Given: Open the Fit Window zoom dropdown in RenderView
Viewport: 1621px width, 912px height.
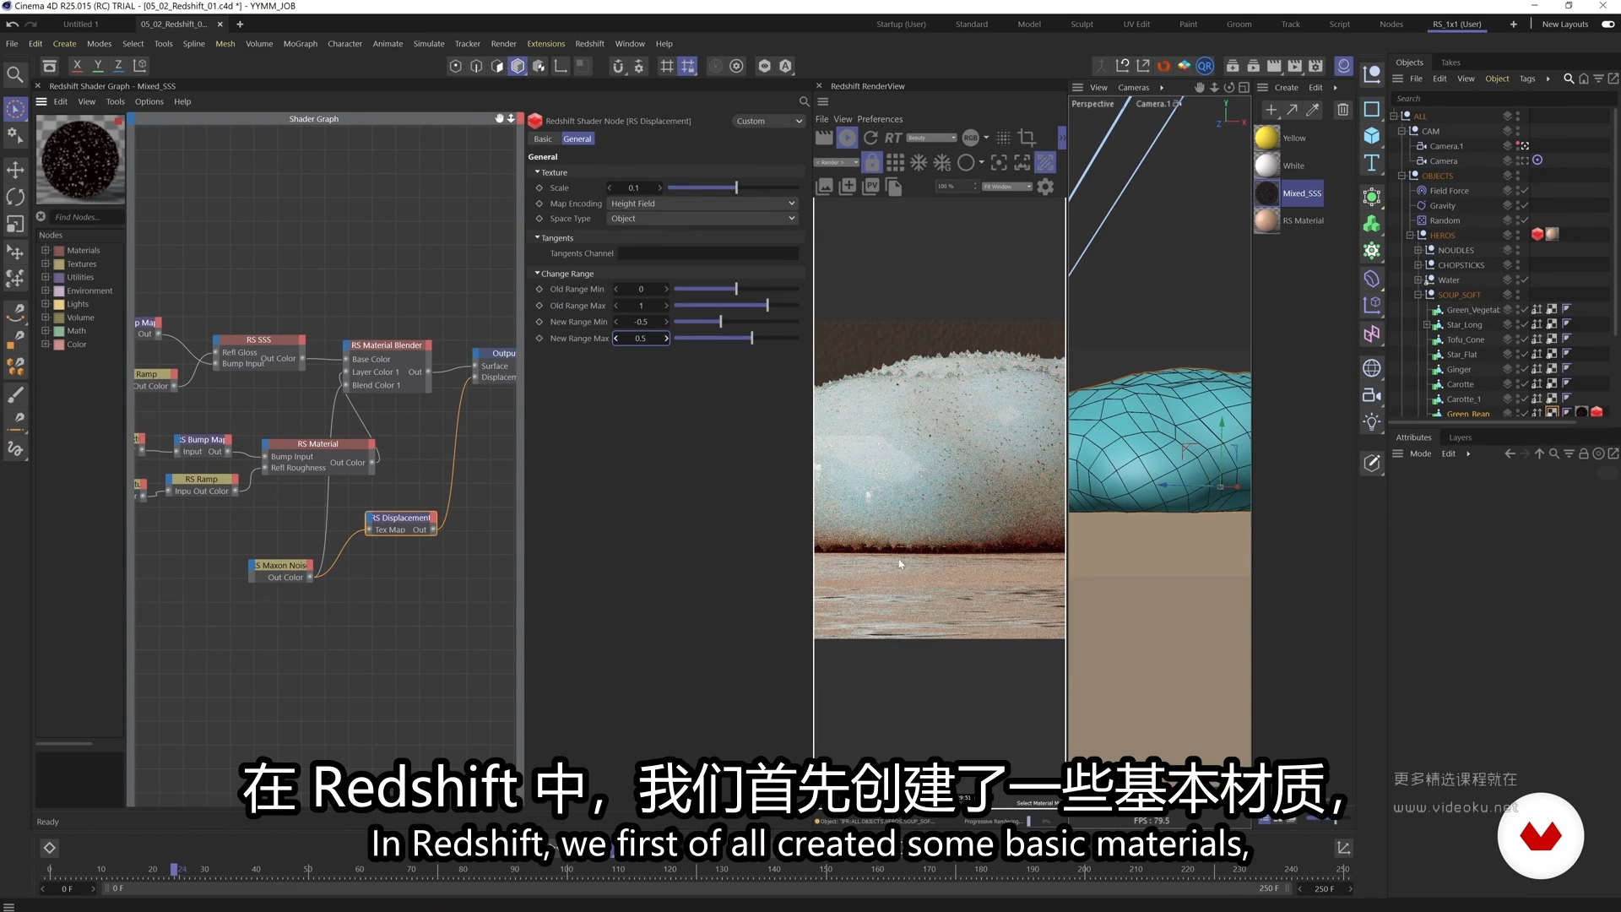Looking at the screenshot, I should click(x=1007, y=187).
